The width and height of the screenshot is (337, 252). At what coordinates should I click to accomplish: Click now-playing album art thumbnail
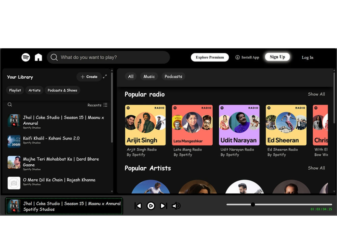[x=14, y=206]
